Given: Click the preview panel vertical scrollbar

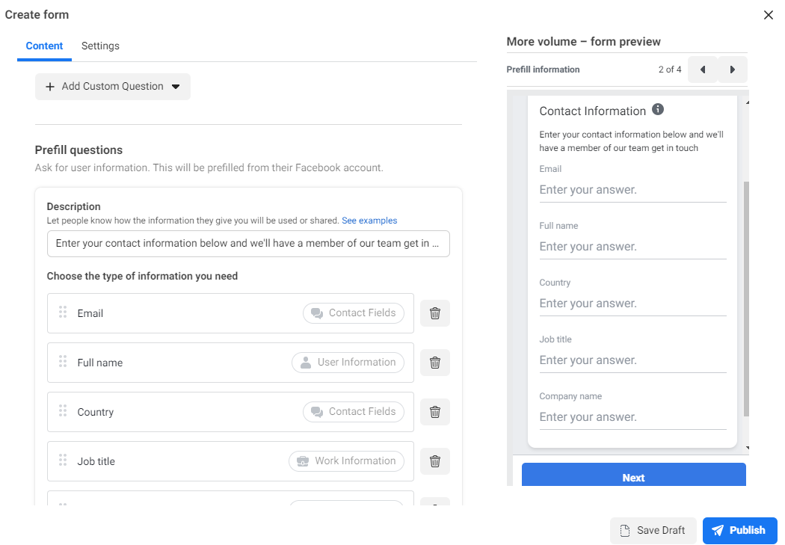Looking at the screenshot, I should click(746, 299).
